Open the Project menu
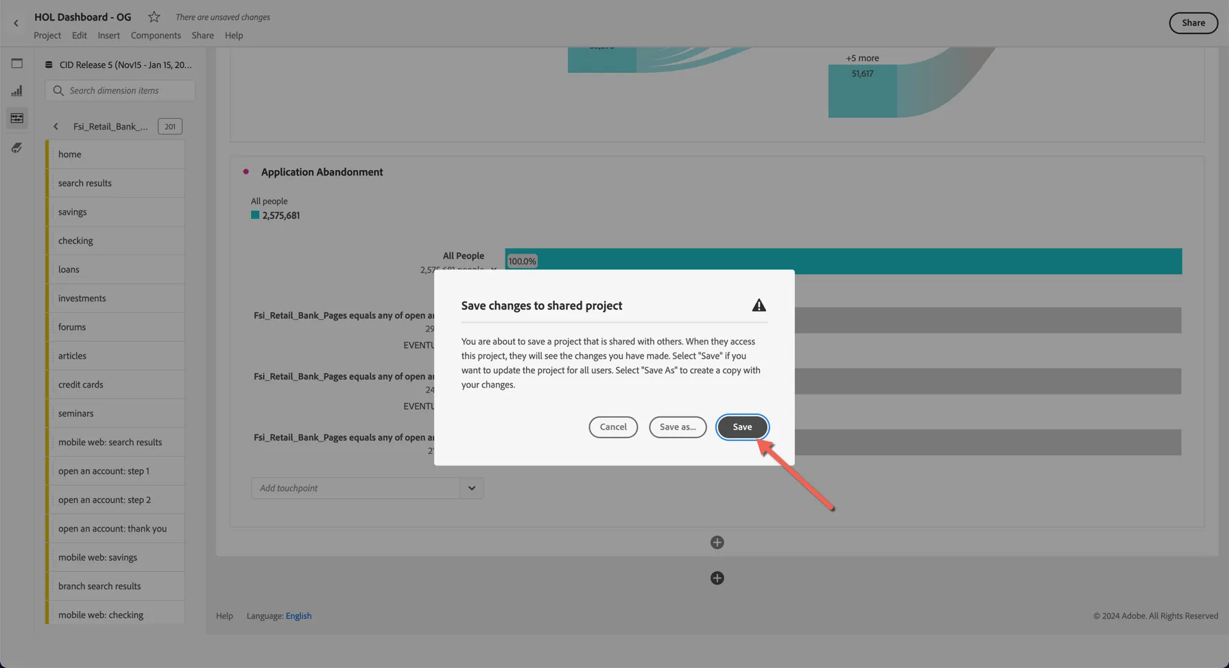Viewport: 1229px width, 668px height. (47, 36)
